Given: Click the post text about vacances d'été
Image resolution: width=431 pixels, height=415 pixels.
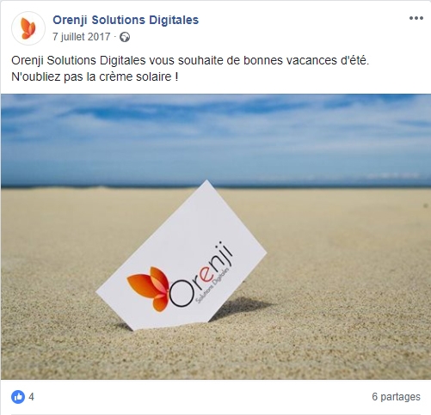Looking at the screenshot, I should pyautogui.click(x=190, y=60).
